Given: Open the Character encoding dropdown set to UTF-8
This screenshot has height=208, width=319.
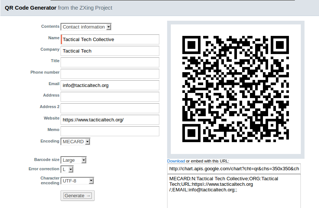Looking at the screenshot, I should click(x=77, y=181).
